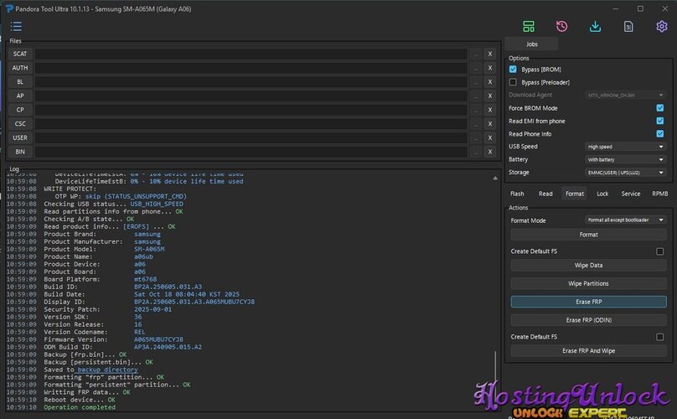Screen dimensions: 677x419
Task: Browse for SCAT file with ... button
Action: 476,54
